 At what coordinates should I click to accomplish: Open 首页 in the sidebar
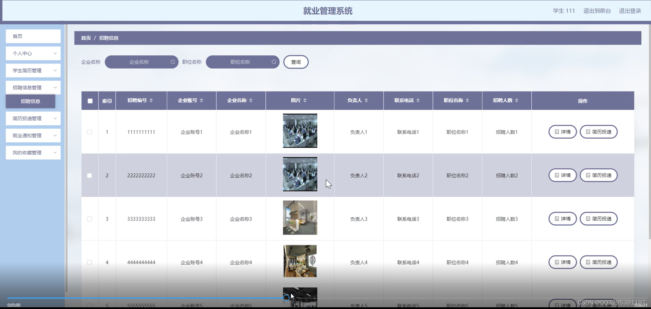pos(33,36)
